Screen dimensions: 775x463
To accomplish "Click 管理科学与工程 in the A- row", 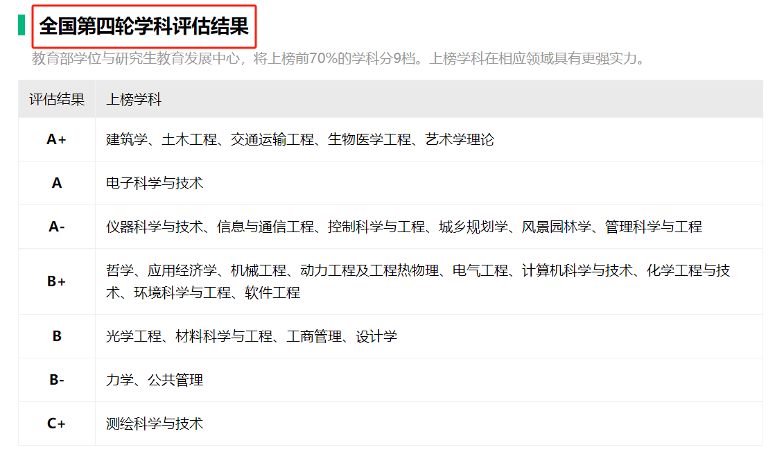I will click(654, 227).
